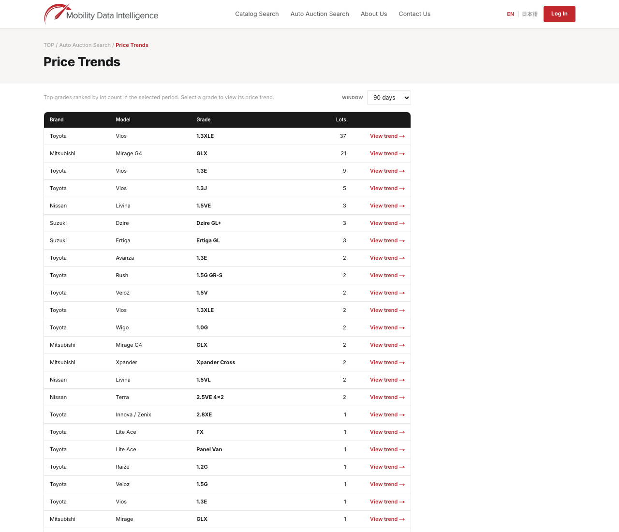View trend for Toyota Raize 1.2G
This screenshot has height=532, width=619.
pyautogui.click(x=387, y=467)
